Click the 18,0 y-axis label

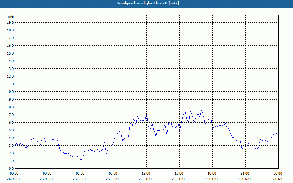click(x=11, y=30)
